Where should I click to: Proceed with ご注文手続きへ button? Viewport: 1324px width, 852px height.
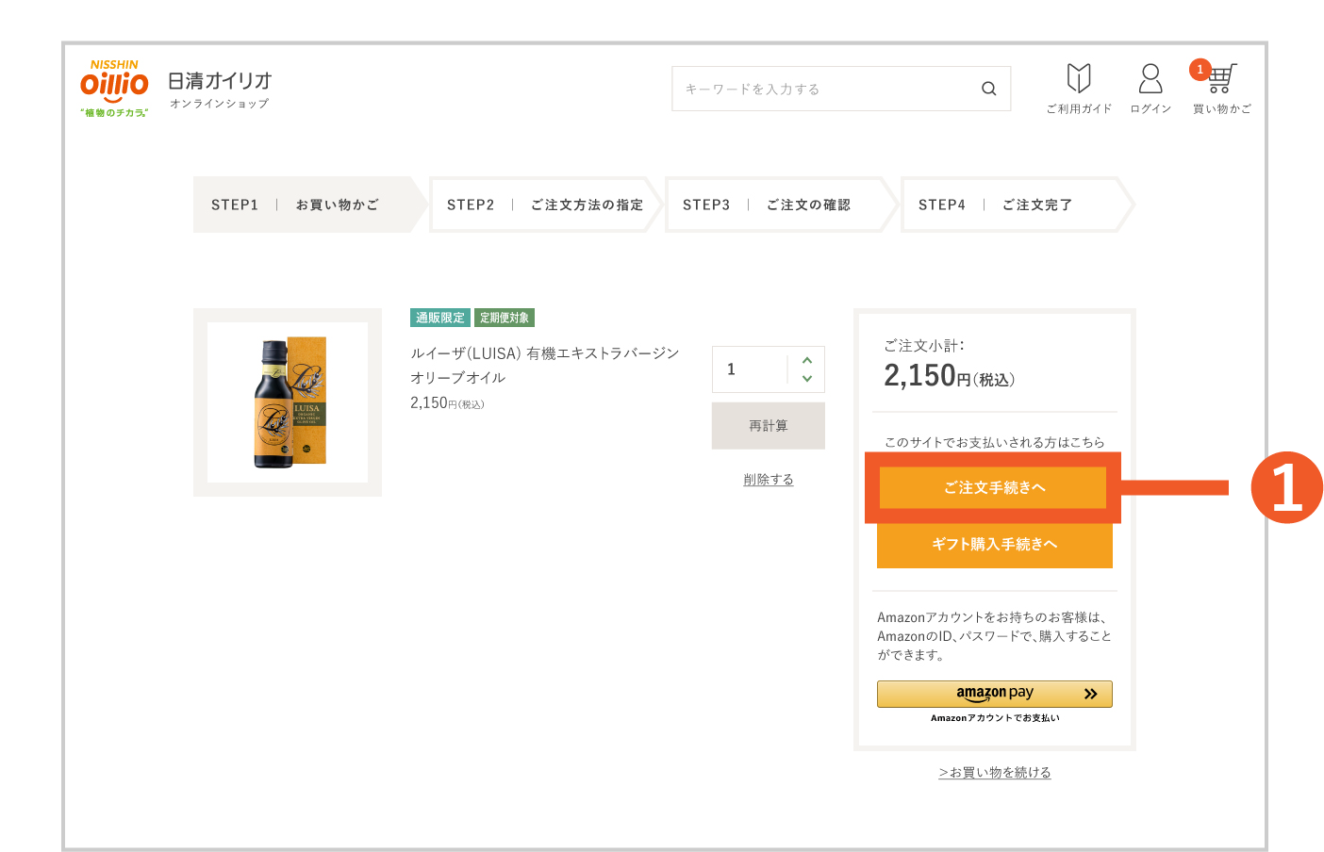(994, 487)
